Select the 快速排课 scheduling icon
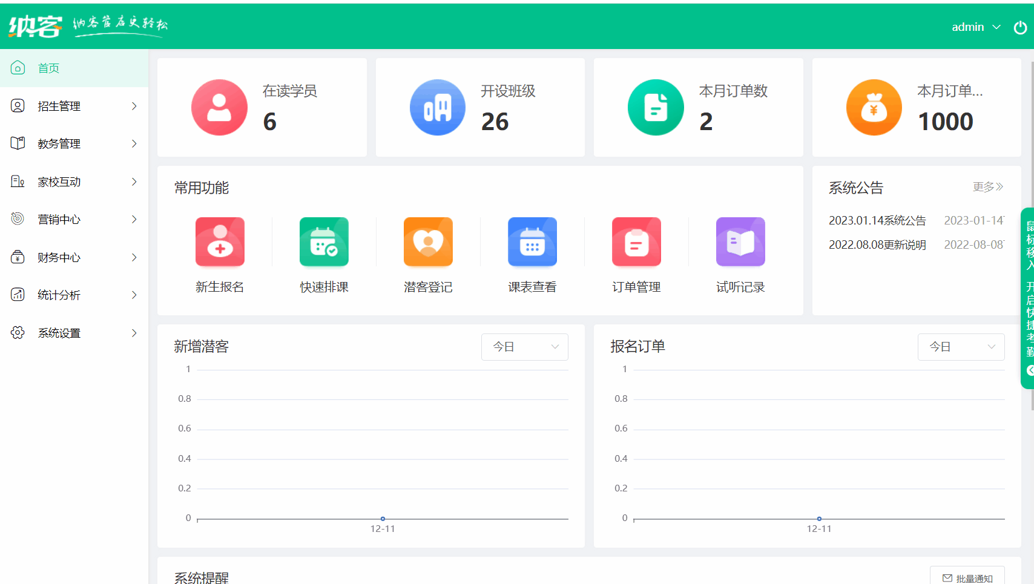 coord(323,241)
